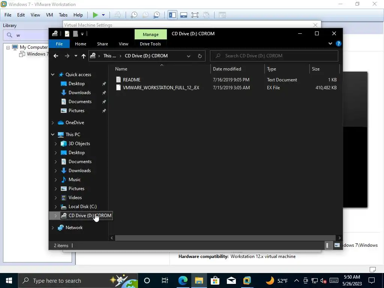The width and height of the screenshot is (384, 288).
Task: Open pinned Documents under Quick access
Action: pyautogui.click(x=80, y=102)
